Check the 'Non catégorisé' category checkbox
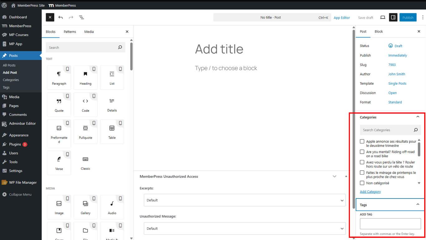This screenshot has width=426, height=240. tap(362, 183)
